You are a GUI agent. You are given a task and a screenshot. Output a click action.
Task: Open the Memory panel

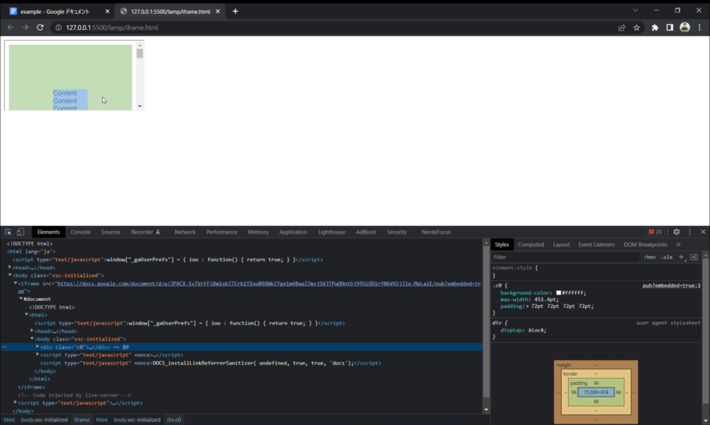(x=258, y=232)
